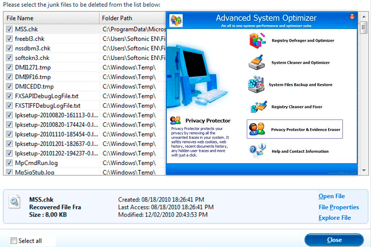Open Registry Cleaner and Fixer
The height and width of the screenshot is (247, 371).
pyautogui.click(x=297, y=107)
